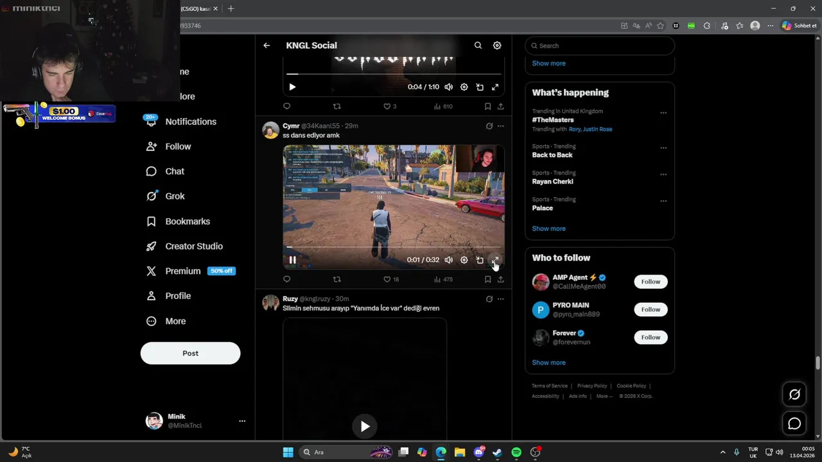Open Chat in sidebar
The image size is (822, 462).
coord(166,171)
